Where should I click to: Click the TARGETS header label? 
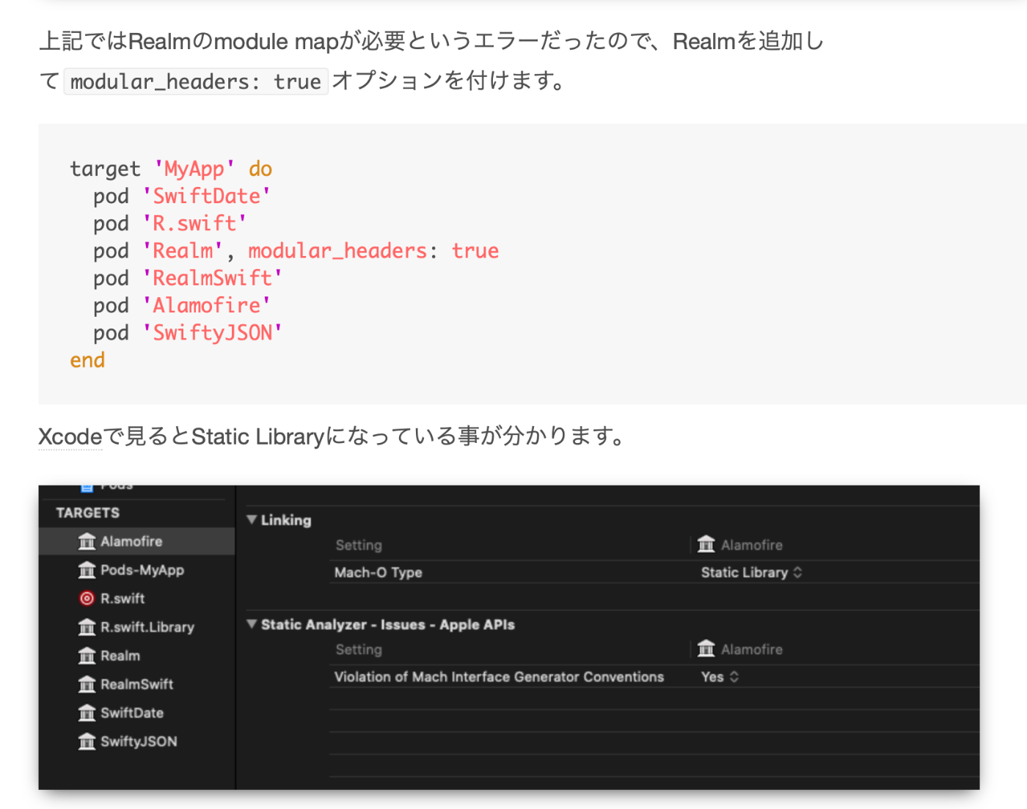click(87, 513)
